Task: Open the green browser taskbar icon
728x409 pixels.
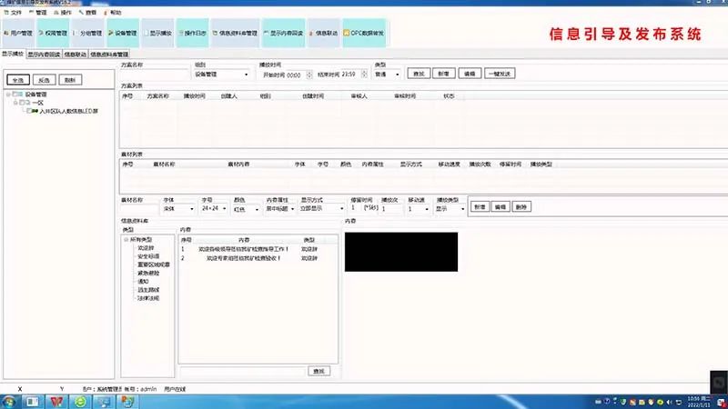Action: [x=80, y=402]
